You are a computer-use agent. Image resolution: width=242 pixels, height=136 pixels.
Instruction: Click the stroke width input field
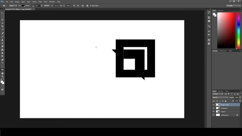(37, 6)
